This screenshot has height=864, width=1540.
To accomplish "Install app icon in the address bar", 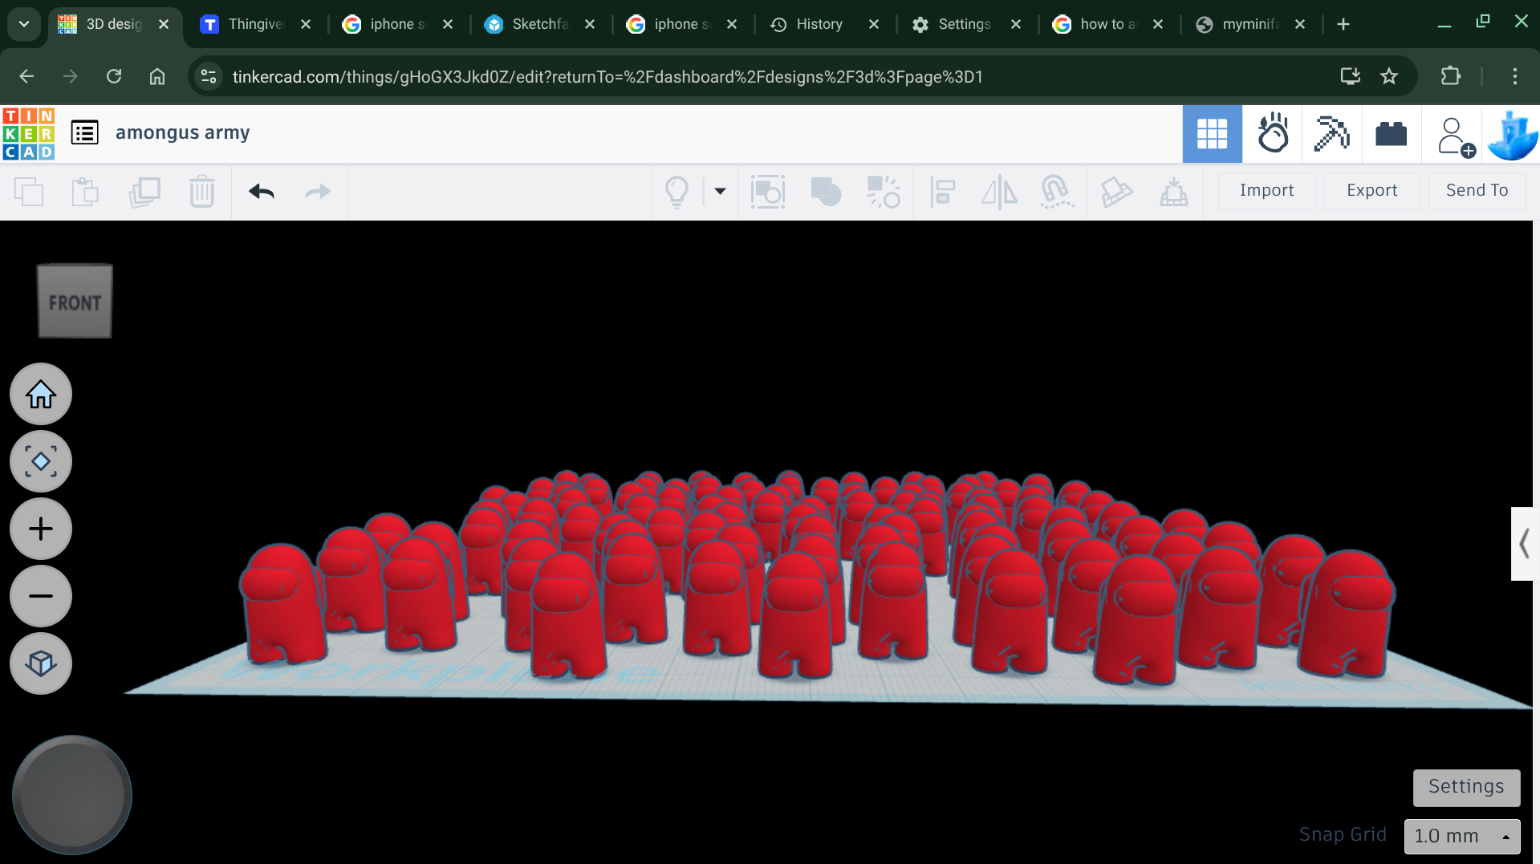I will pos(1350,76).
